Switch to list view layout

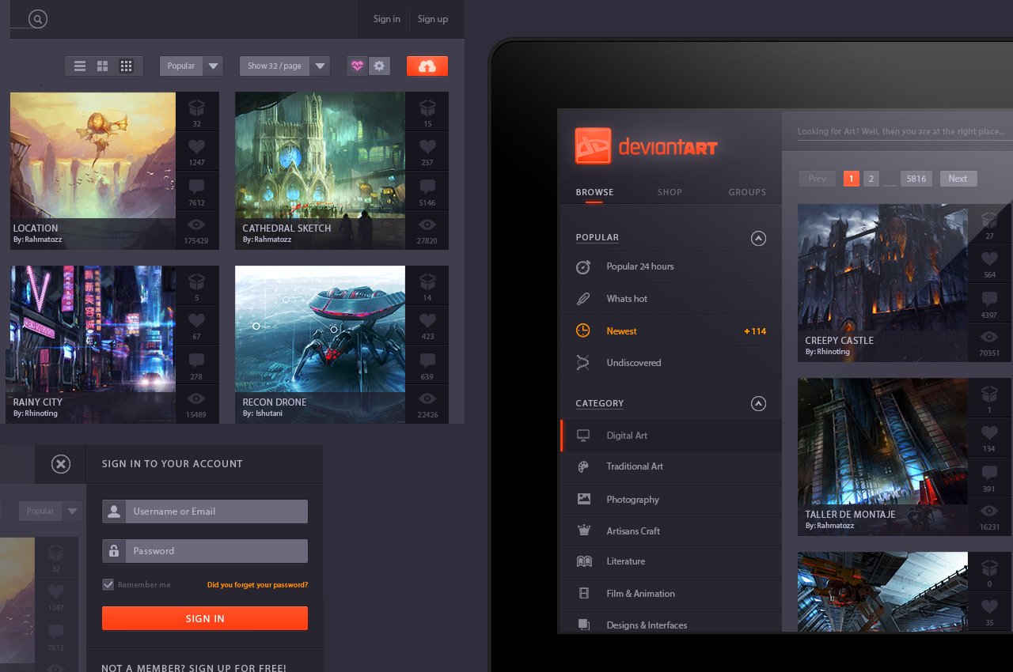80,66
